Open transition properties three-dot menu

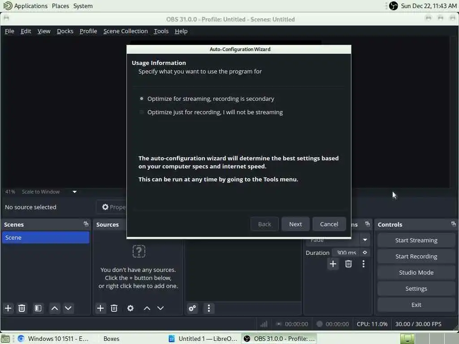(363, 264)
